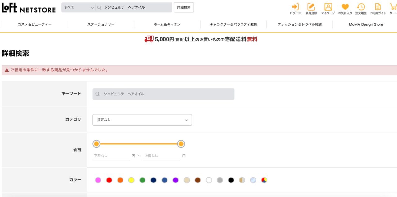Click the 詳細検索 page heading
Screen dimensions: 397x197
click(16, 54)
